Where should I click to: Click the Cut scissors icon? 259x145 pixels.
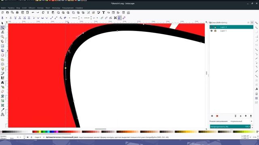click(x=48, y=12)
